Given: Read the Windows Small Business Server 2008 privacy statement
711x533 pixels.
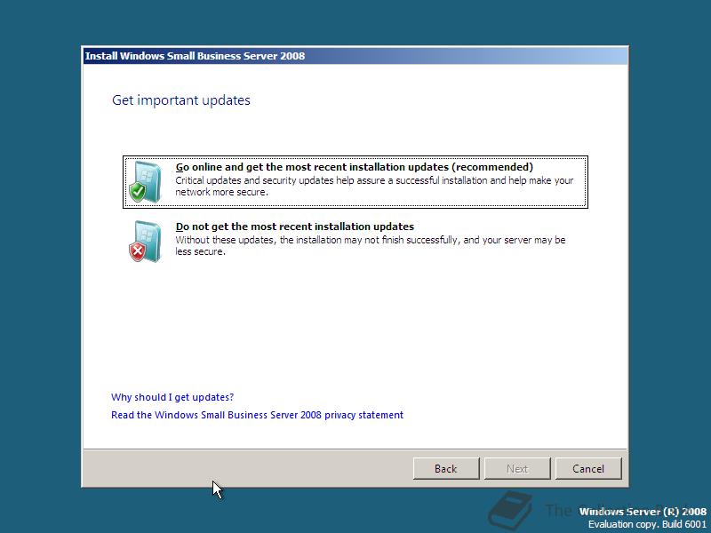Looking at the screenshot, I should (257, 415).
